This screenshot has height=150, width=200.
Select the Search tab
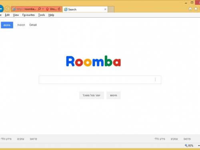pyautogui.click(x=85, y=9)
